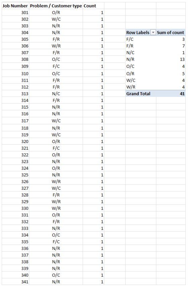Select pivot value 7 for F/R
The height and width of the screenshot is (287, 188).
(x=171, y=46)
